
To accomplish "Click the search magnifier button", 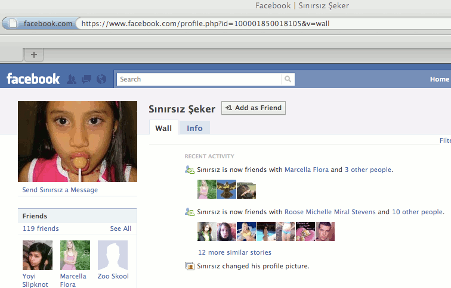I will tap(288, 79).
